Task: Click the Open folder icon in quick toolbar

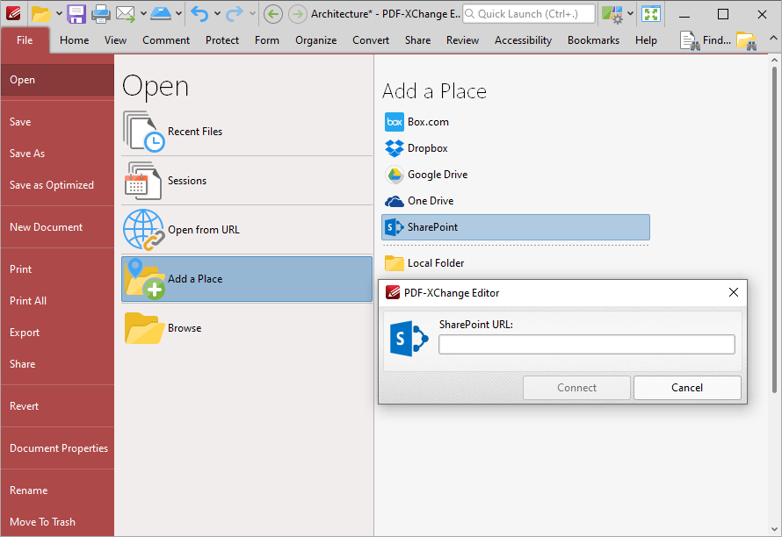Action: [41, 14]
